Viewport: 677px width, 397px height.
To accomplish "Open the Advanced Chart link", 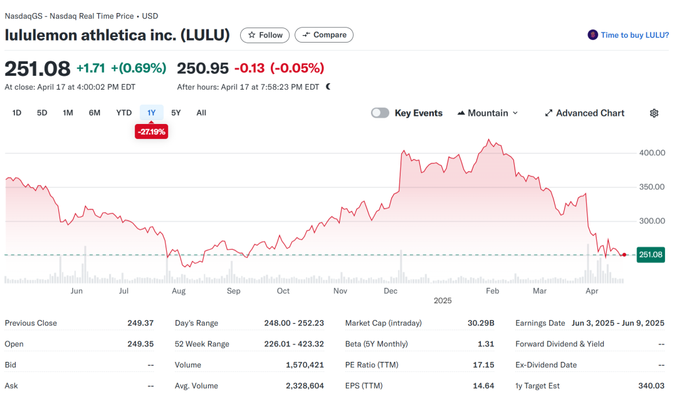I will [590, 113].
